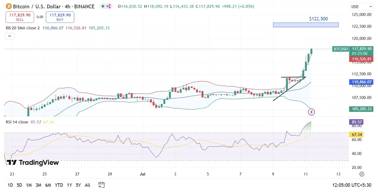Open the USD currency dropdown
This screenshot has width=378, height=194.
point(361,6)
